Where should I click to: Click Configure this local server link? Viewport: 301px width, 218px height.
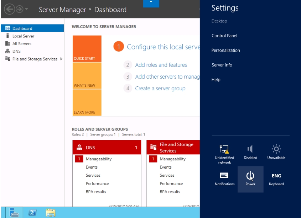click(x=164, y=47)
